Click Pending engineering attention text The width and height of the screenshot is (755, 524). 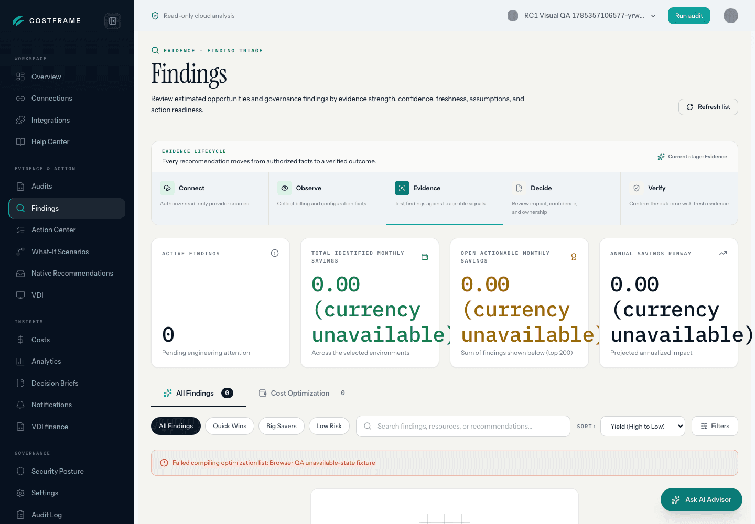206,353
